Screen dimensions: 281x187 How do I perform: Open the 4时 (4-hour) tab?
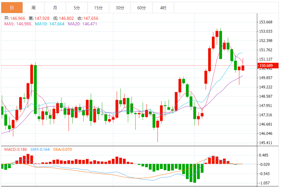[163, 8]
